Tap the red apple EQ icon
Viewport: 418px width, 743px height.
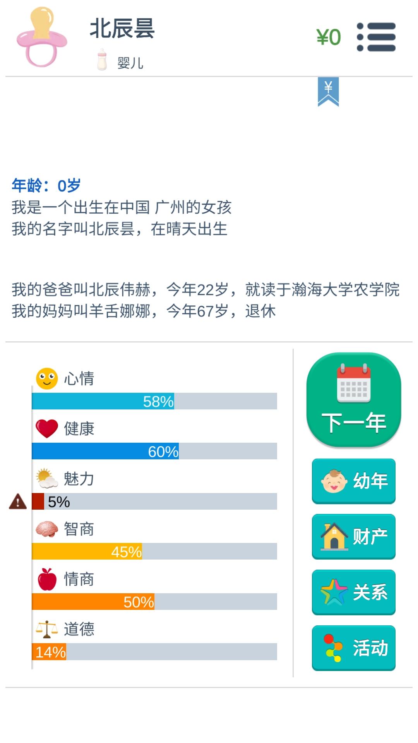point(47,579)
